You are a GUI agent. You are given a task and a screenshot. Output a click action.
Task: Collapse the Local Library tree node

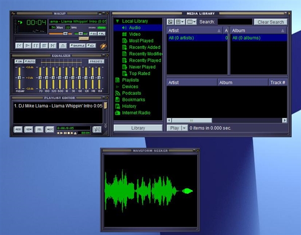[117, 21]
